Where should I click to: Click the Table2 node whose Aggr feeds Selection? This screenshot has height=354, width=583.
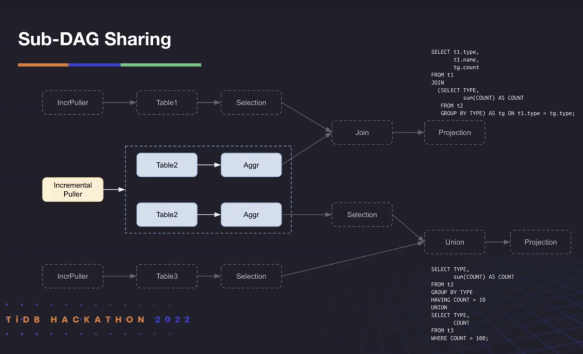[x=167, y=214]
